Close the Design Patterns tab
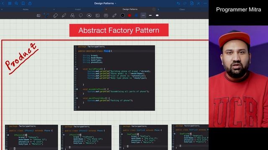 106,9
